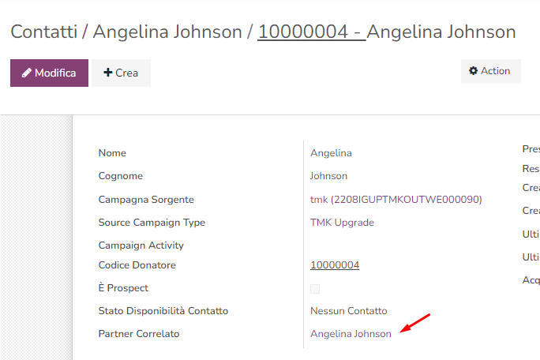Click the Campagna Sorgente label
The image size is (540, 360).
[145, 200]
